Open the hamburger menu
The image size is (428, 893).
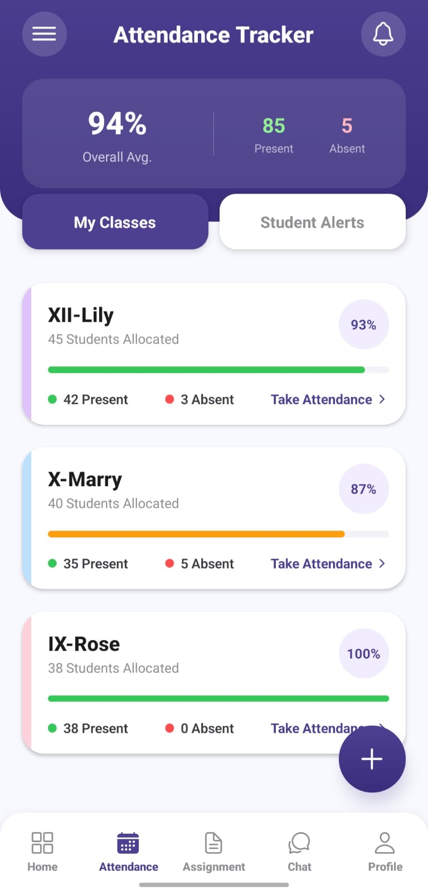(44, 34)
